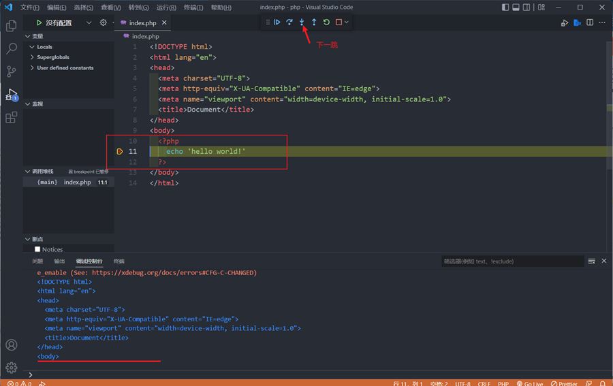Toggle the breakpoint on line 11

tap(120, 151)
